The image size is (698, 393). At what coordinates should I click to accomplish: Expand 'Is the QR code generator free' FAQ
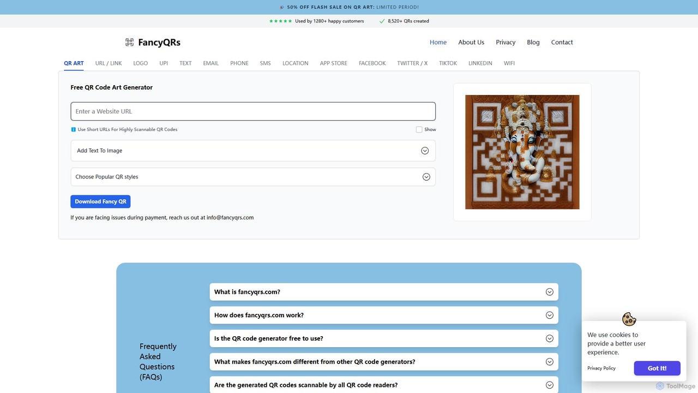click(384, 338)
